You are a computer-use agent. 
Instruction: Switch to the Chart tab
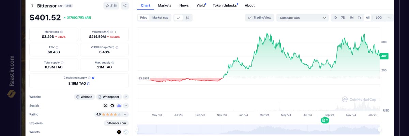tap(146, 5)
